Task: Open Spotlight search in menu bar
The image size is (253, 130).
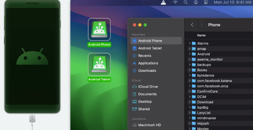Action: [186, 2]
